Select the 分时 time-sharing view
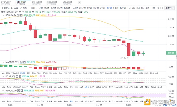 pyautogui.click(x=40, y=8)
